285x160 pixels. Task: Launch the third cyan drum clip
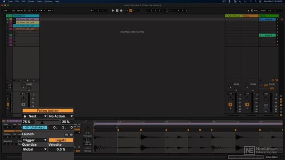pyautogui.click(x=14, y=26)
